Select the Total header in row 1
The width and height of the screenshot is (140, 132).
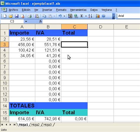[x=74, y=33]
